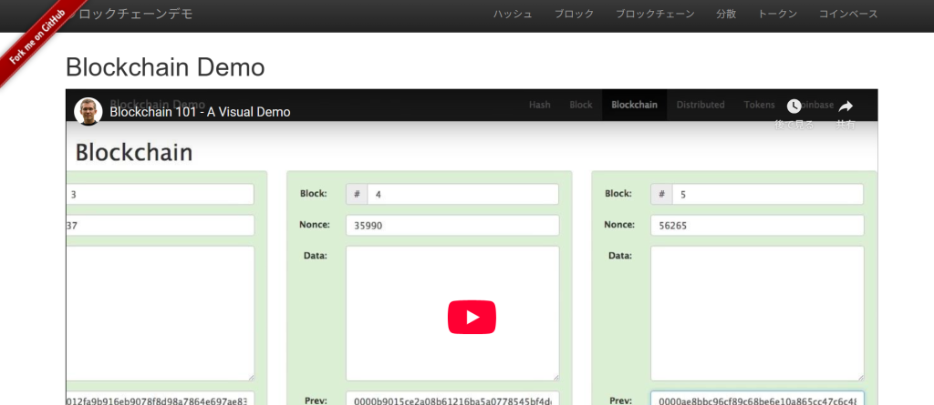Click the Block 5 number field
This screenshot has height=405, width=934.
tap(767, 194)
